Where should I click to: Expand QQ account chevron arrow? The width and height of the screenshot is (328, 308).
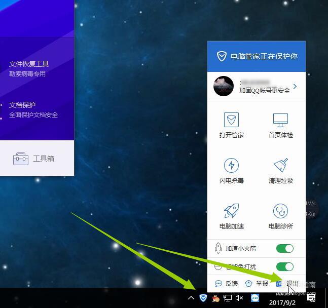coord(295,86)
